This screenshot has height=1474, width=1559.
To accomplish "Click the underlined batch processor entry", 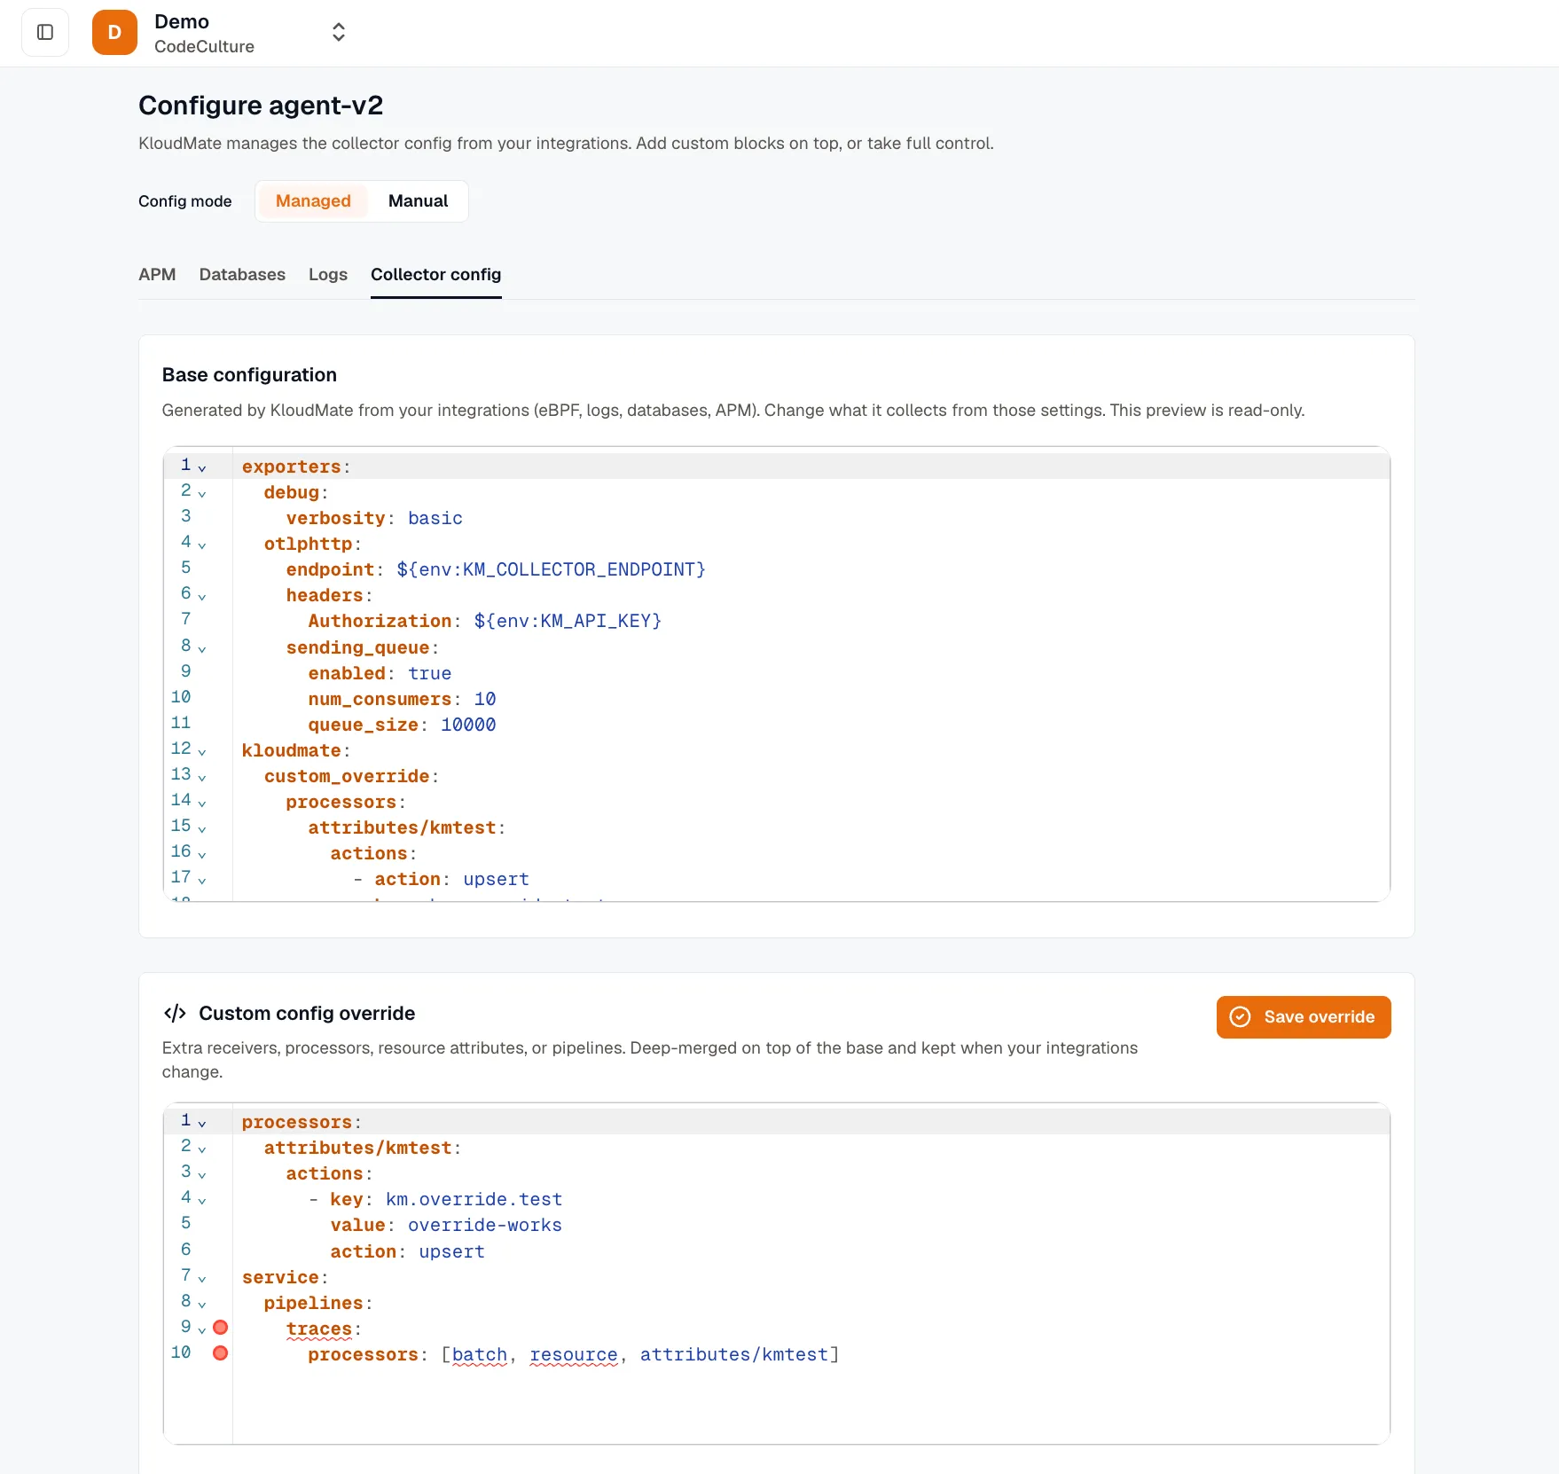I will click(x=480, y=1354).
